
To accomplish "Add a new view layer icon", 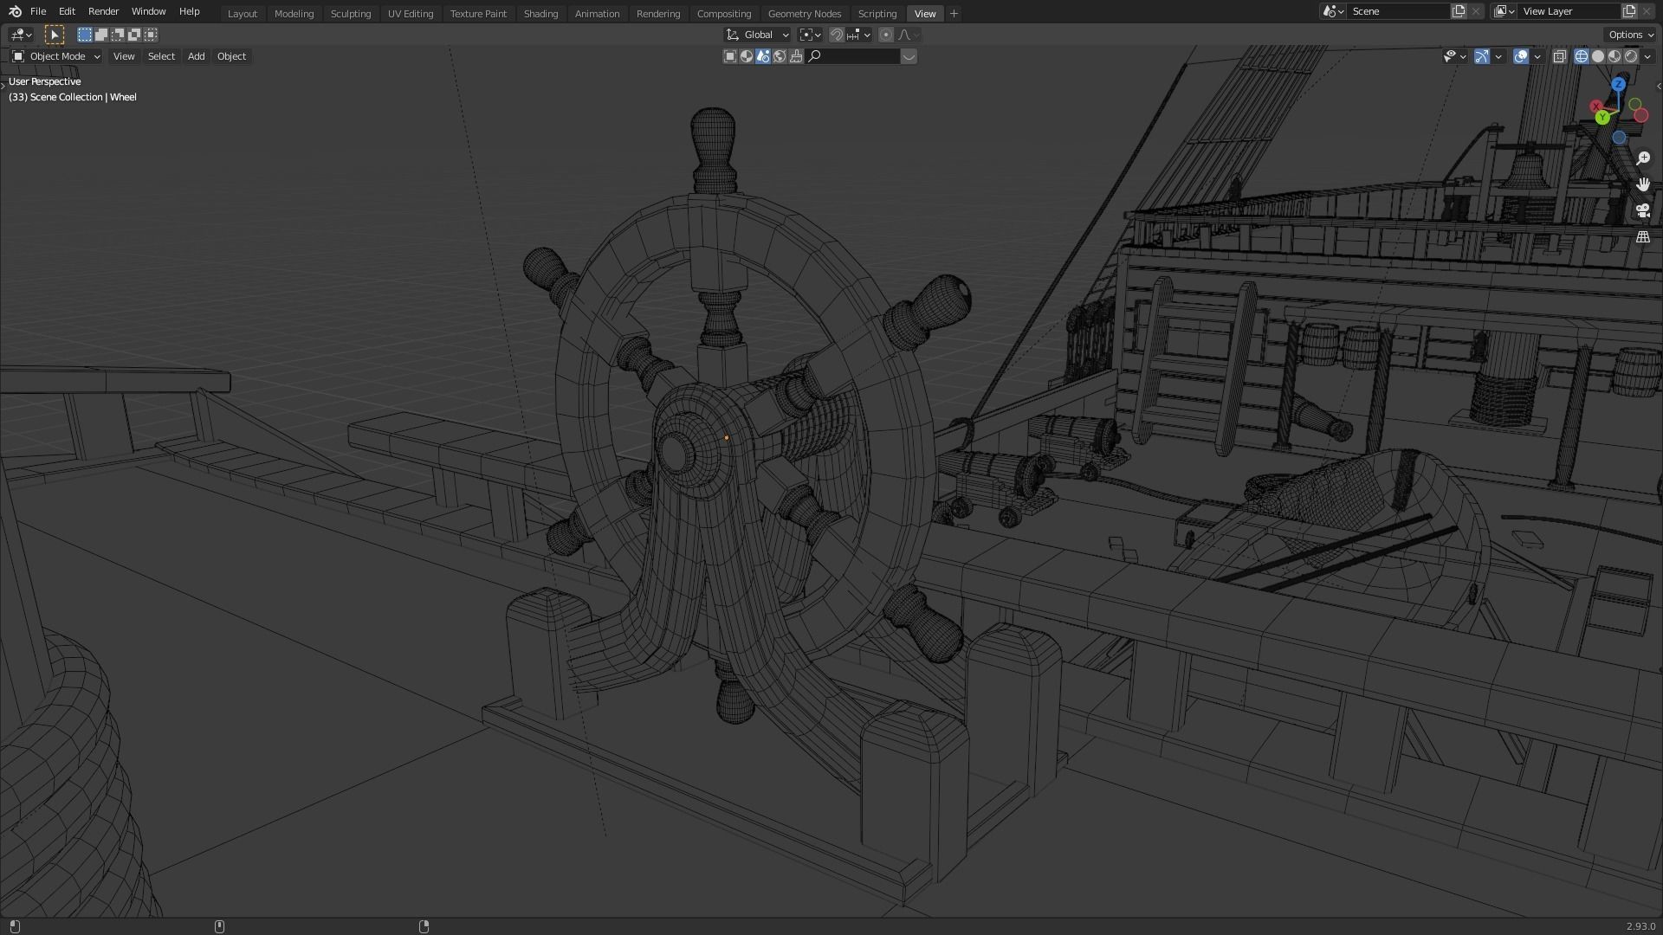I will tap(1629, 11).
